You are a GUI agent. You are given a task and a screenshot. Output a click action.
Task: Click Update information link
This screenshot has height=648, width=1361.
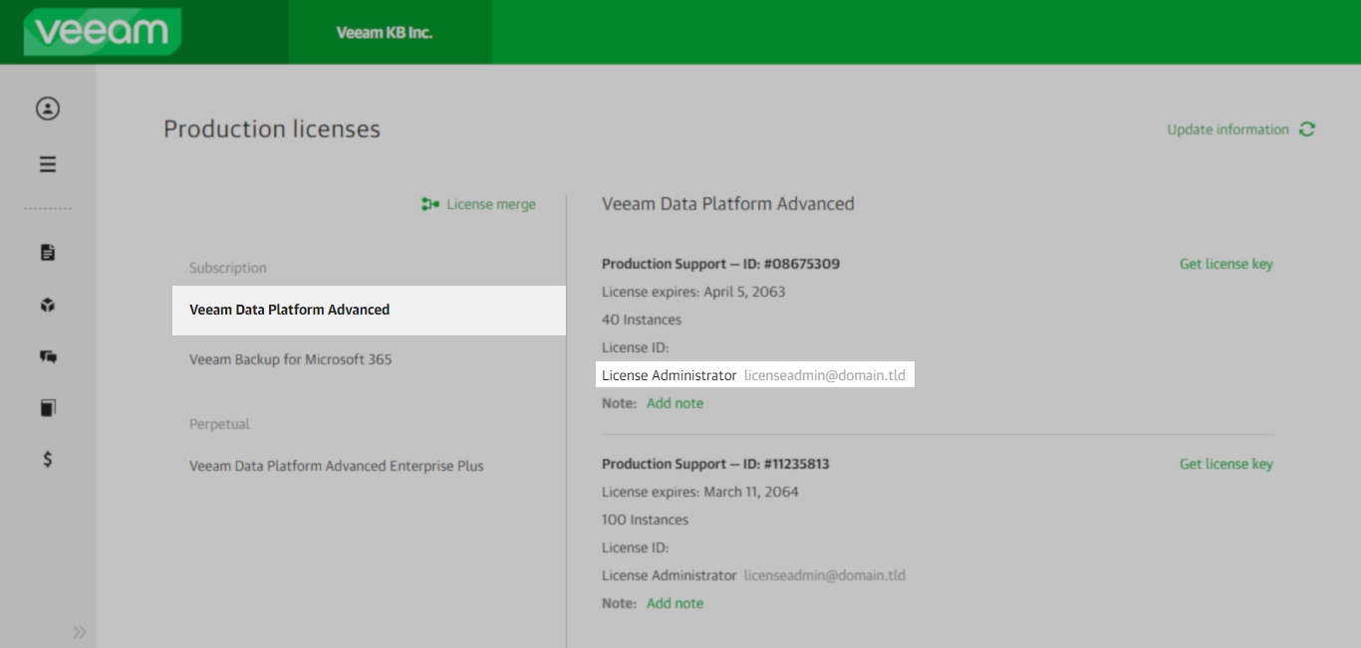click(x=1228, y=129)
